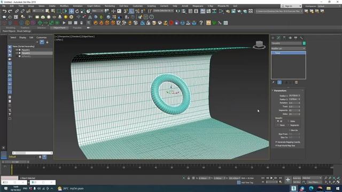
Task: Open the Graph Editors menu
Action: (94, 6)
